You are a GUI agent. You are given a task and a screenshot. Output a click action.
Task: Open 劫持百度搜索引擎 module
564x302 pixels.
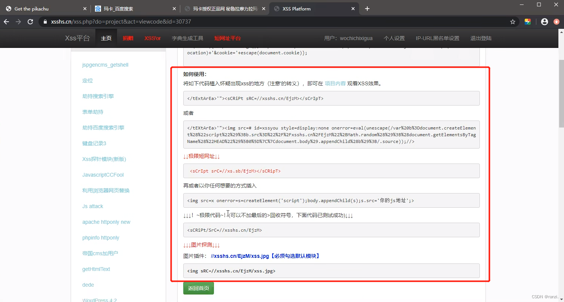(x=103, y=128)
